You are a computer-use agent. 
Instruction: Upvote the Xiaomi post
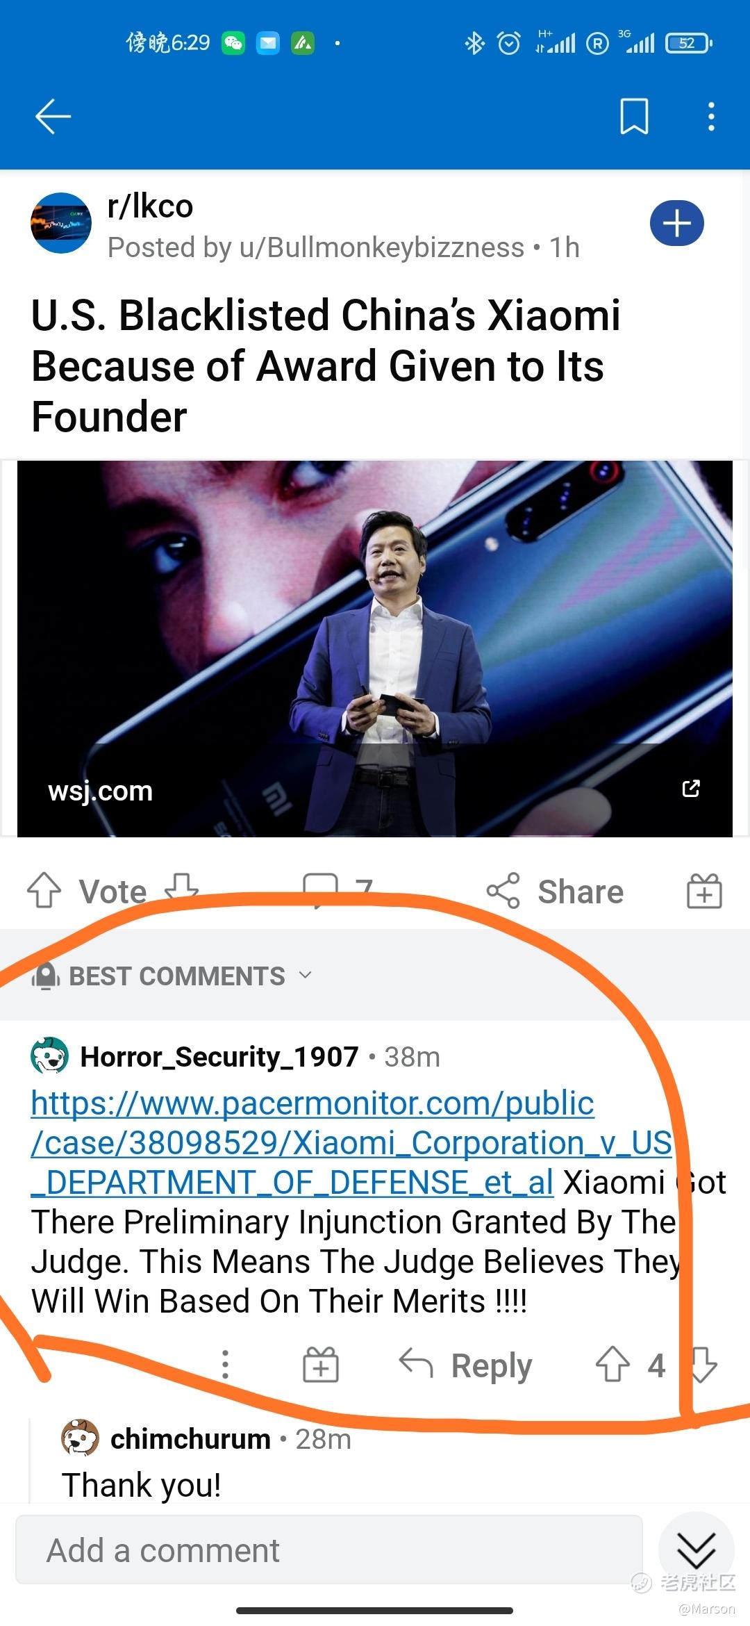44,890
